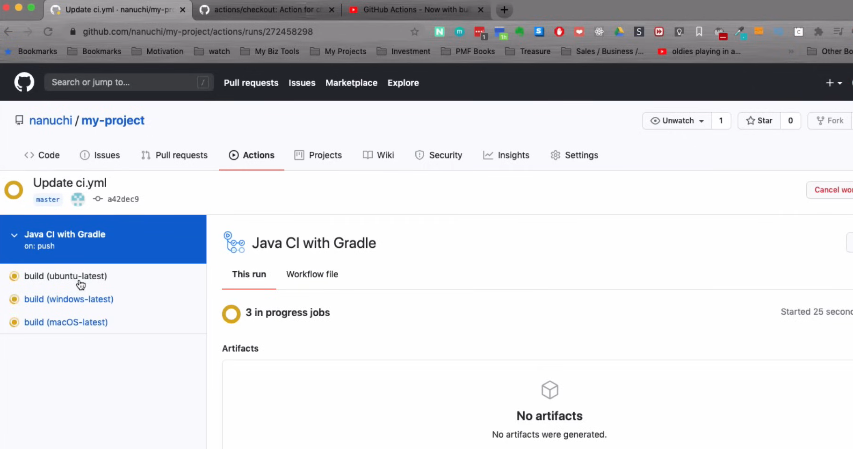Click the Java CI workflow icon
Screen dimensions: 853x449
[x=234, y=243]
